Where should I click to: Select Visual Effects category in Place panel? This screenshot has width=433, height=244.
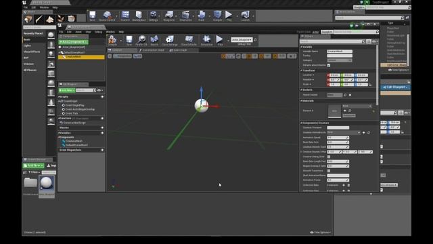[x=32, y=52]
